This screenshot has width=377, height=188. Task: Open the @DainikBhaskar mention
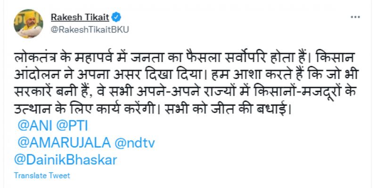coord(66,160)
